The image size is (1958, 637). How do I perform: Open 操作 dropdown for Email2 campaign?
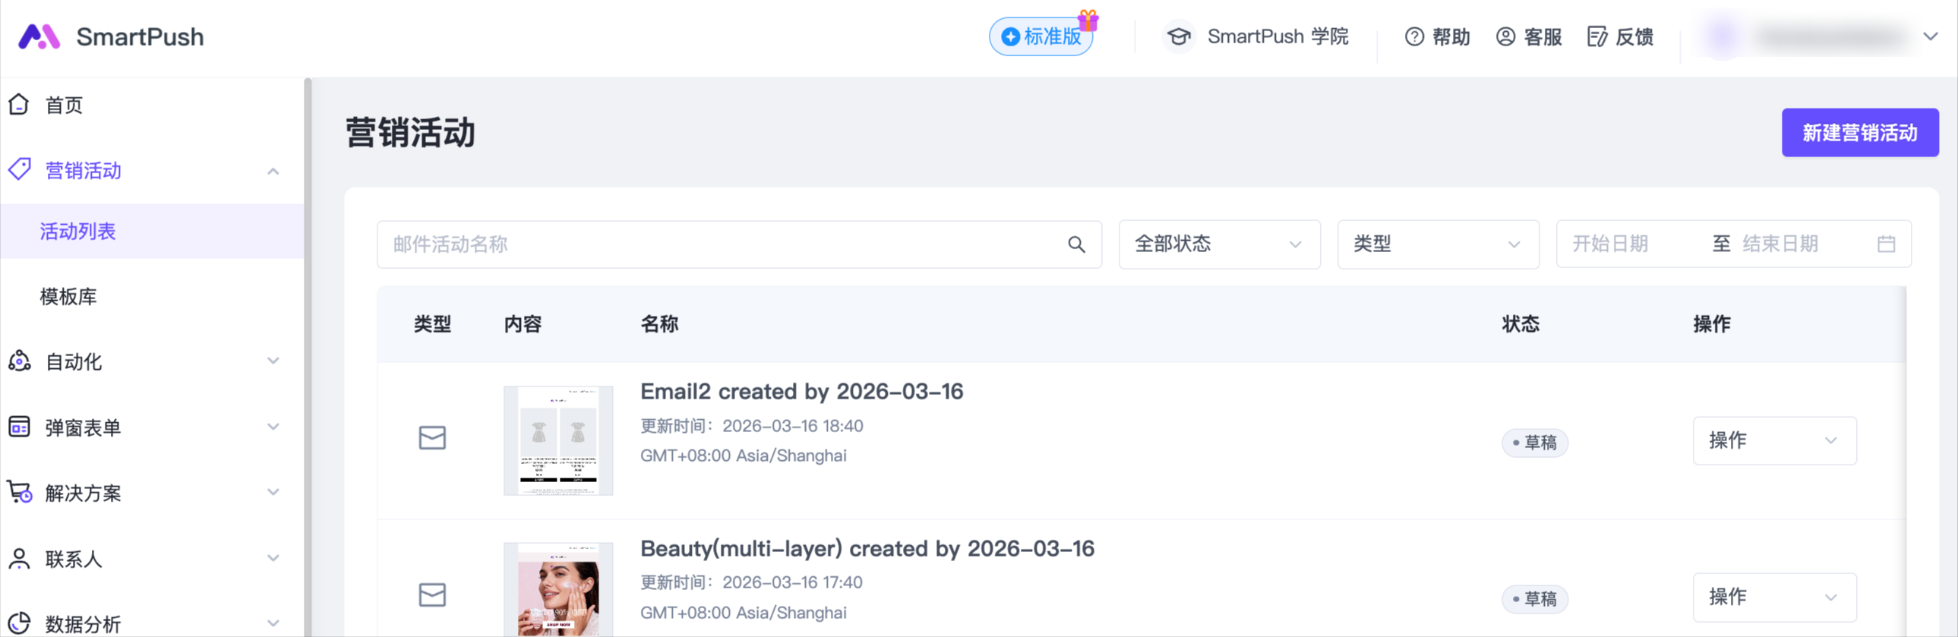tap(1773, 441)
